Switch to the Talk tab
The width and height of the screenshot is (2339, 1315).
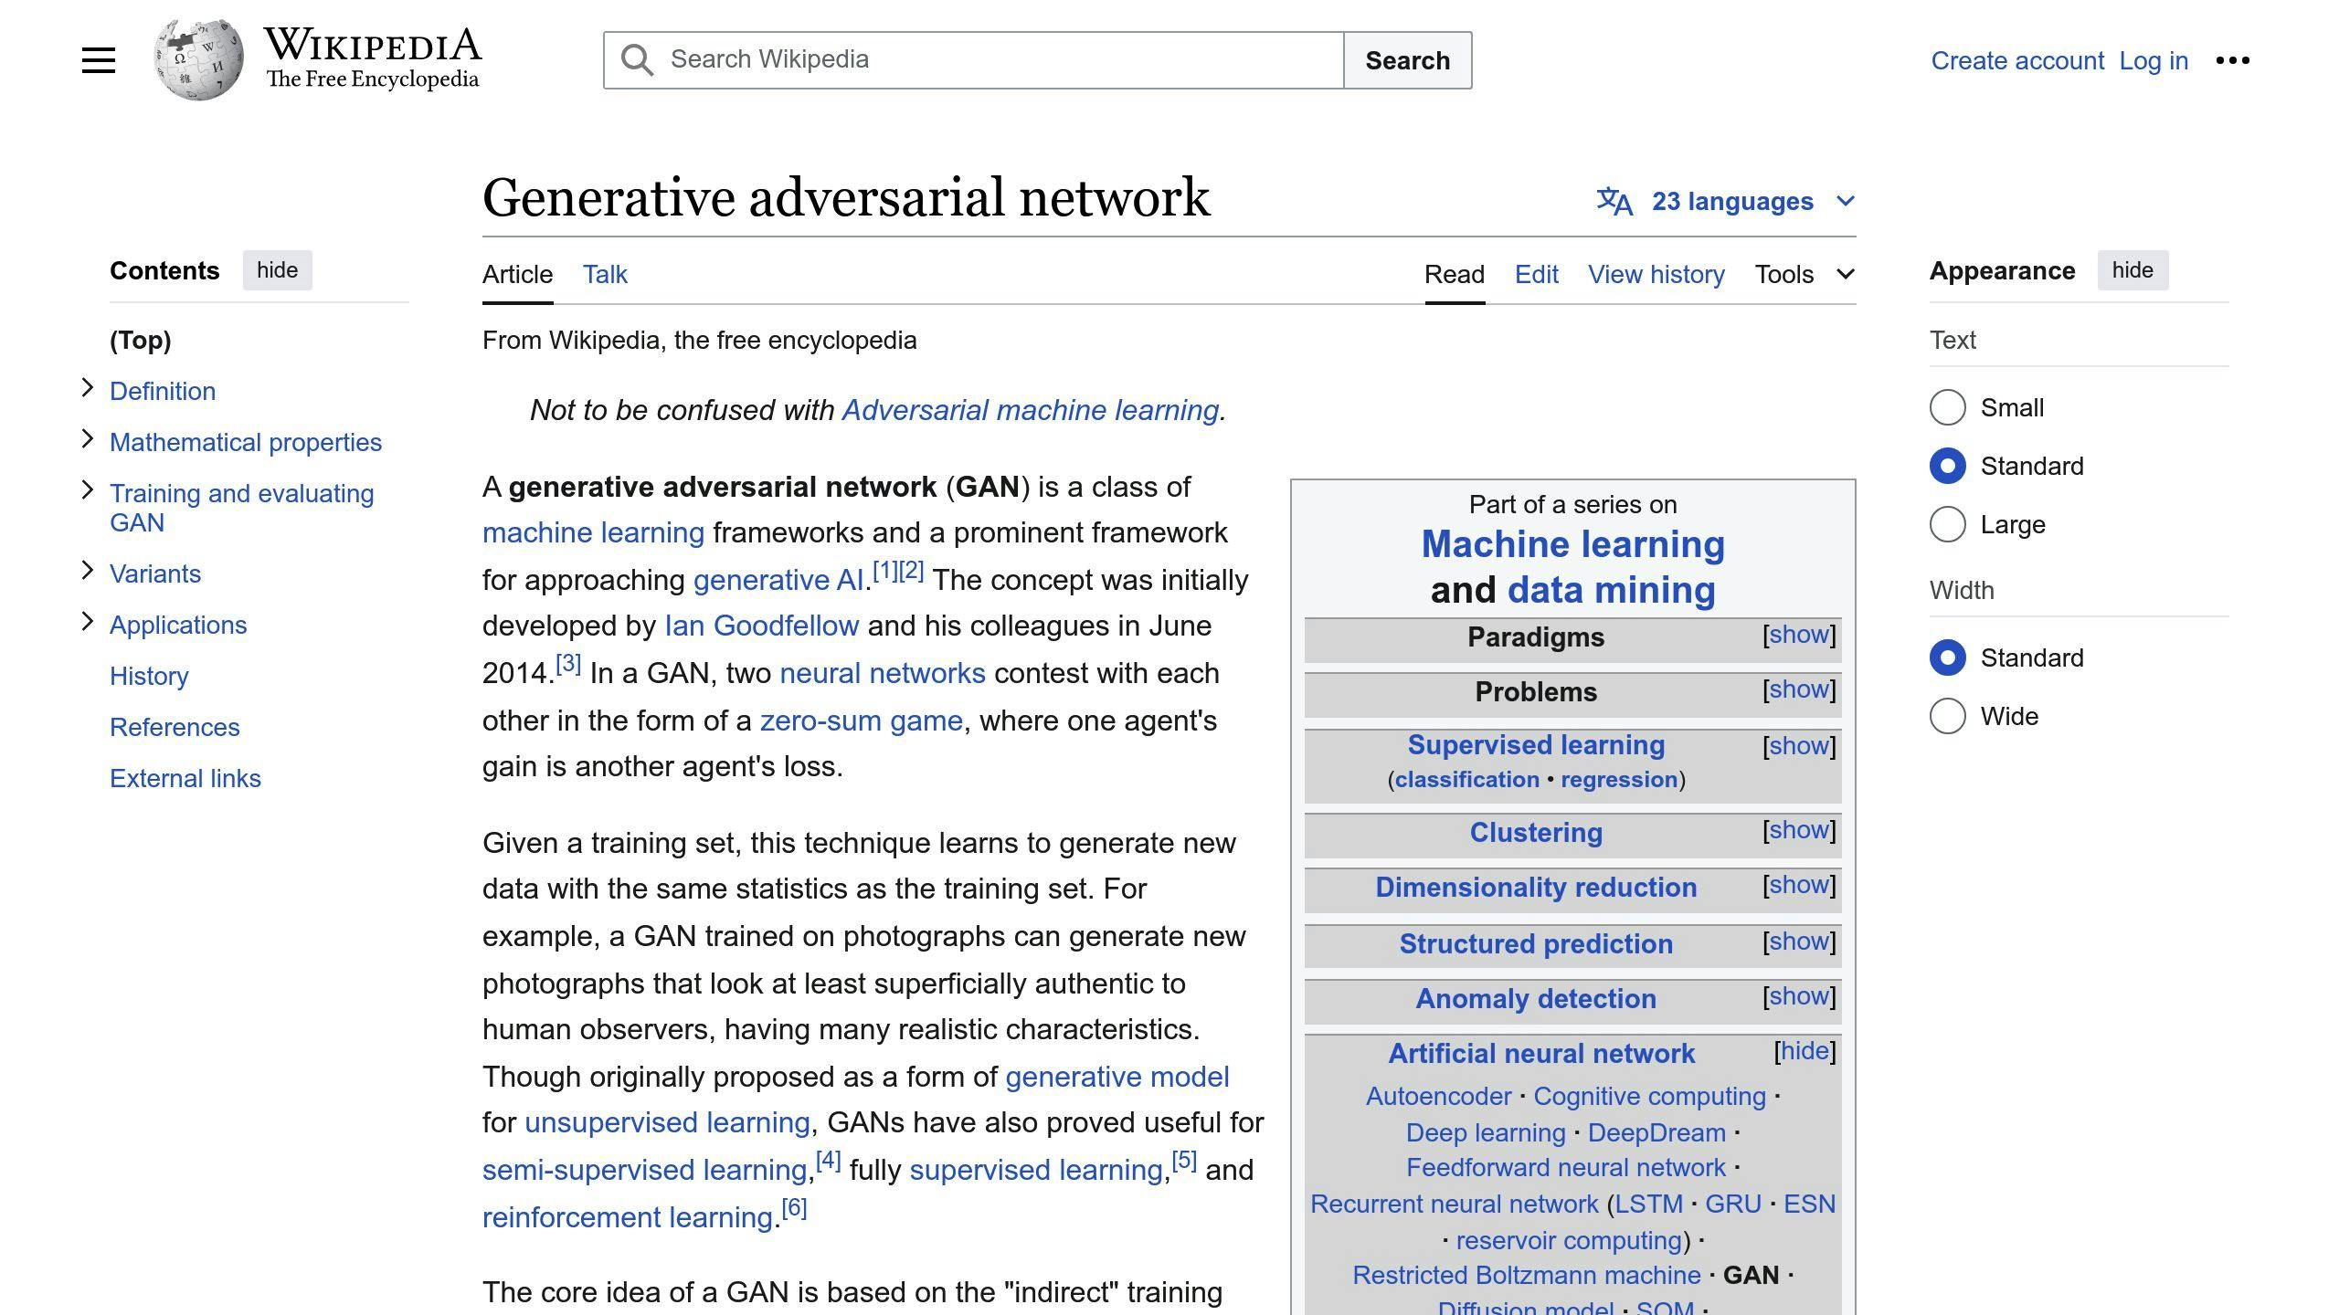pos(604,273)
